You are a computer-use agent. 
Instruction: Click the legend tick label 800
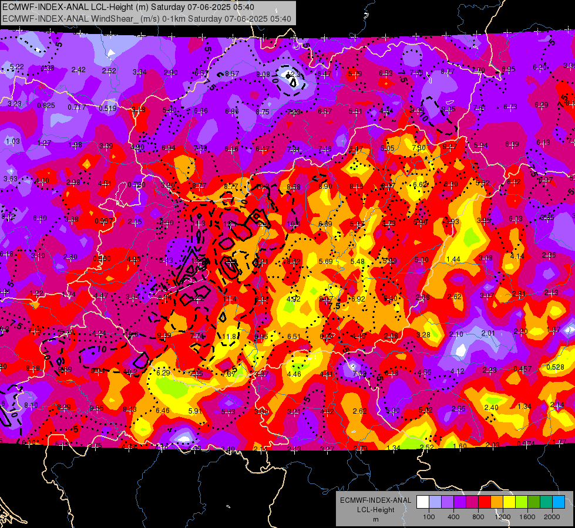point(478,517)
